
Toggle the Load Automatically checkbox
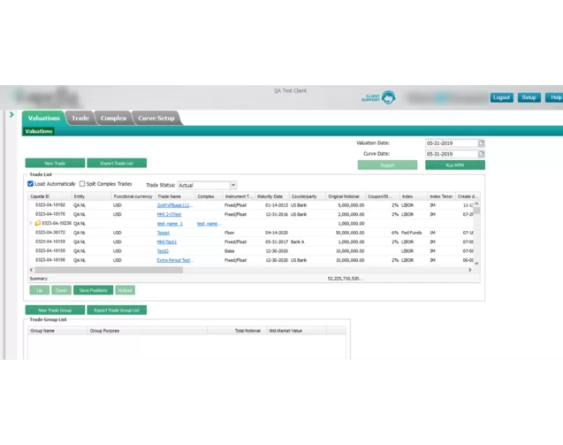pyautogui.click(x=31, y=184)
